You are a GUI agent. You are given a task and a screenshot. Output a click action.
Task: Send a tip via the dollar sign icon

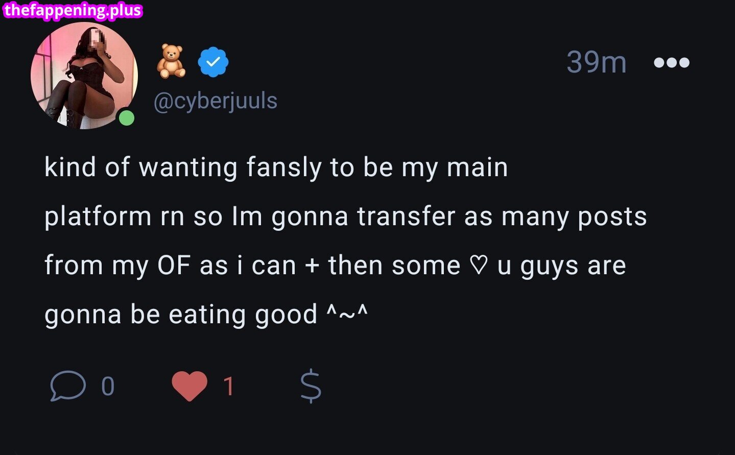point(310,387)
